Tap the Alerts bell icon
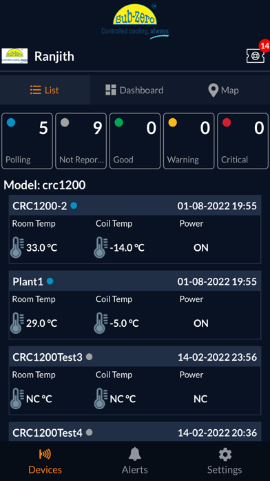Screen dimensions: 270x481 [135, 454]
